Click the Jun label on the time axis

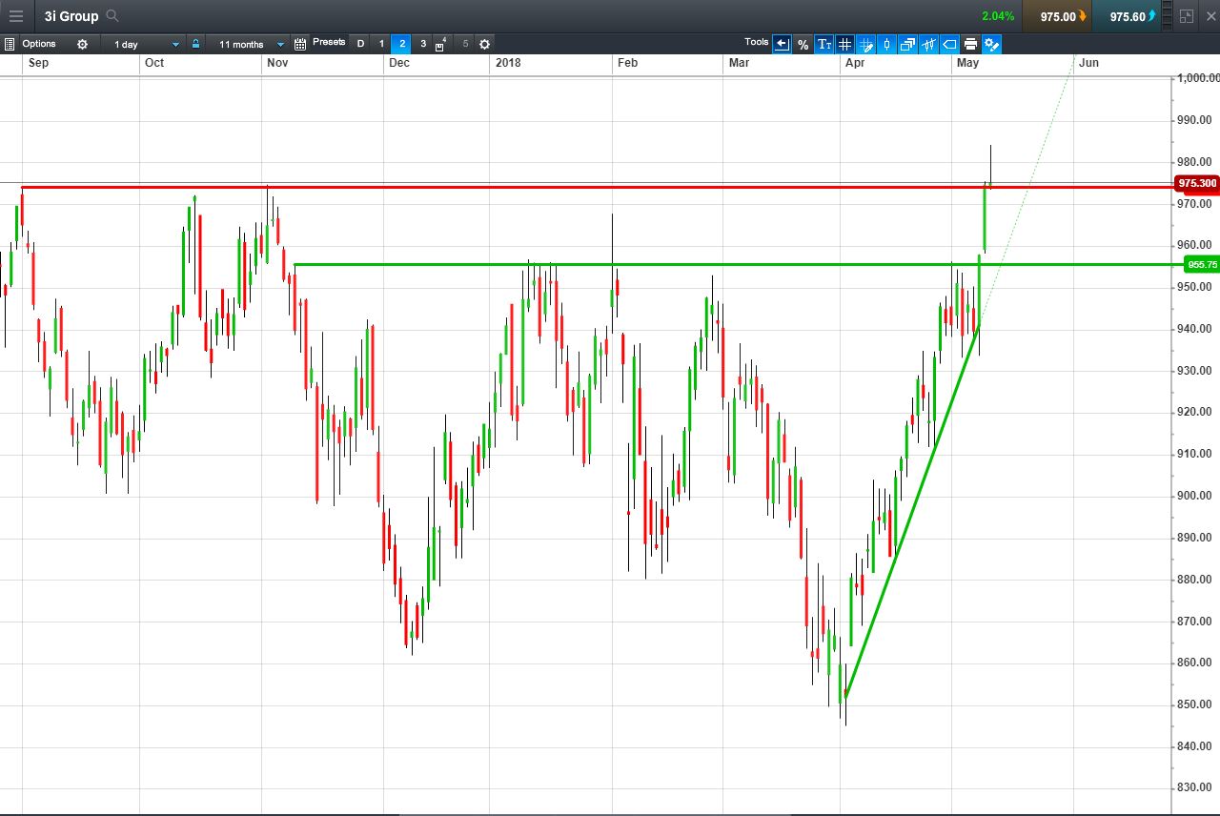1088,63
